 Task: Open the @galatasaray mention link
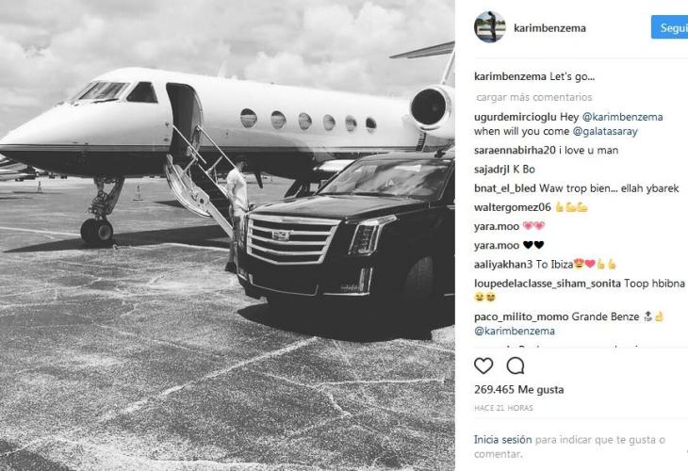[605, 131]
